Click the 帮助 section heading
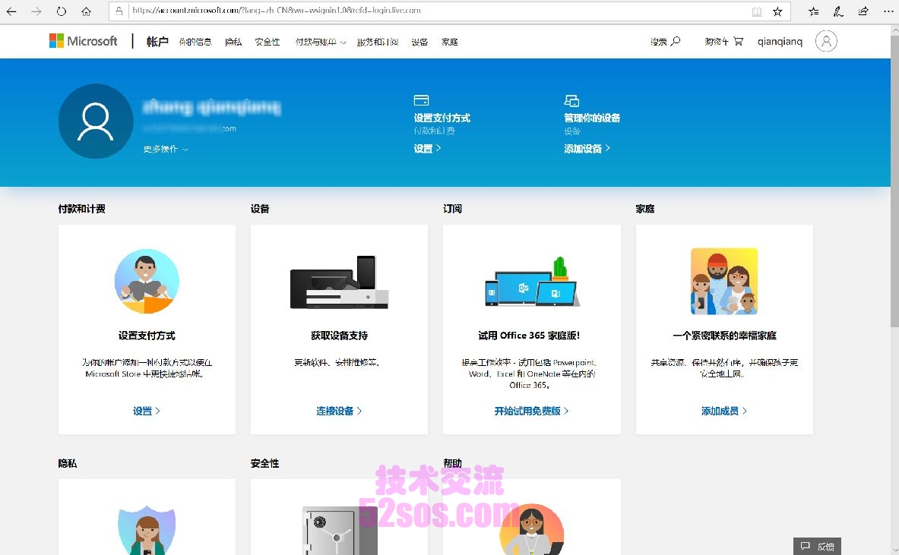Screen dimensions: 899x555 pos(452,463)
